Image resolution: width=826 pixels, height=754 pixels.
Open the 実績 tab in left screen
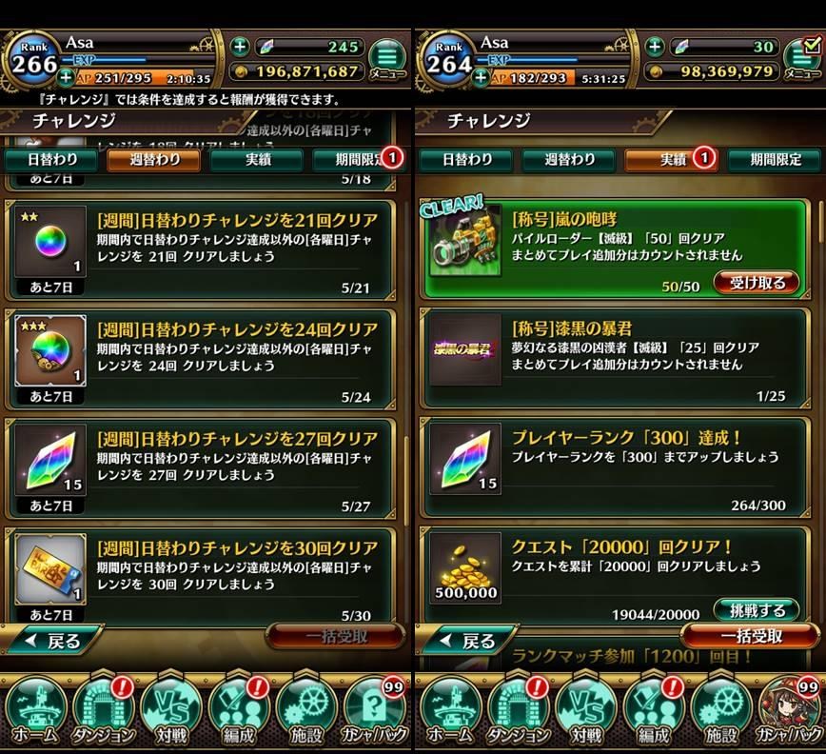[258, 159]
